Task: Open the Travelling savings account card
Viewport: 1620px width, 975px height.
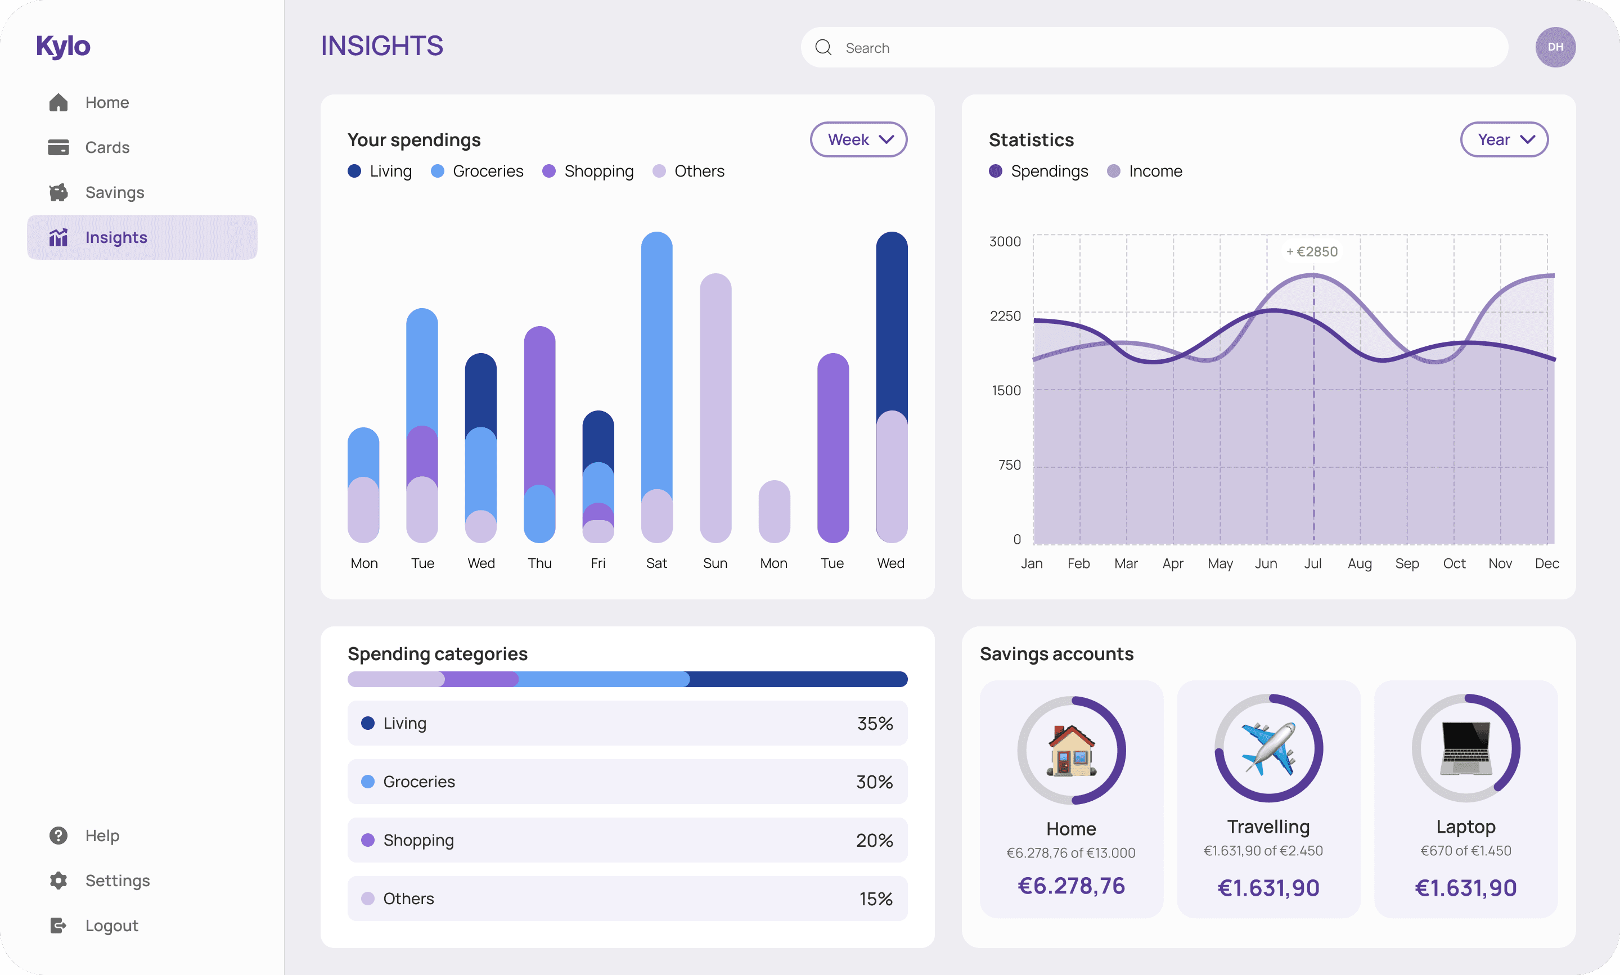Action: [1268, 799]
